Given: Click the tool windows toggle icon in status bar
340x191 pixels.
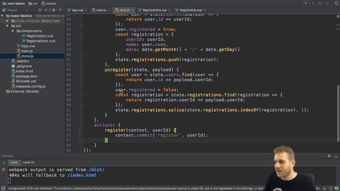Looking at the screenshot, I should coord(3,188).
